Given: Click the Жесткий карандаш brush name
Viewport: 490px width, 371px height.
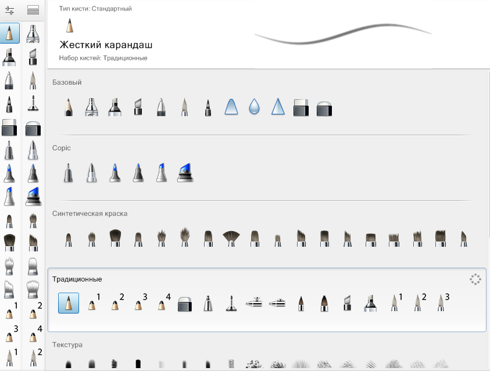Looking at the screenshot, I should coord(106,45).
